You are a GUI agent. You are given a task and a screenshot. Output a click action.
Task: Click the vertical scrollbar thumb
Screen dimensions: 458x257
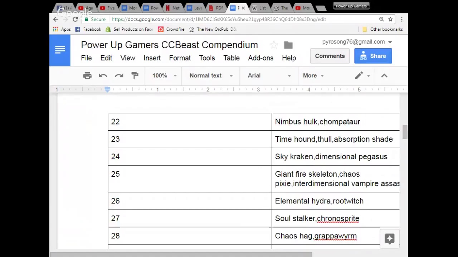pyautogui.click(x=405, y=132)
